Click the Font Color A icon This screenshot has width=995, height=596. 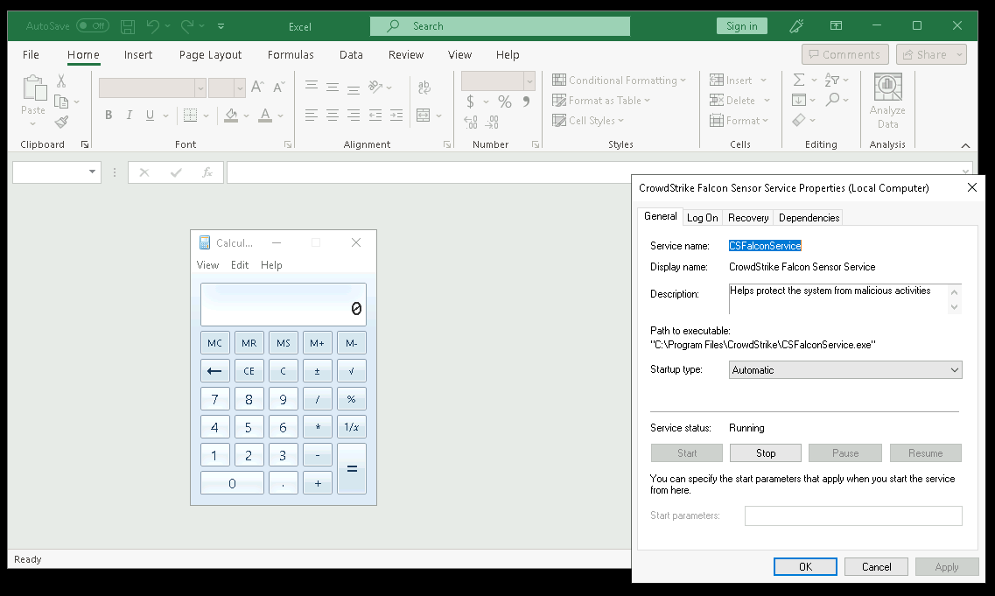pyautogui.click(x=265, y=115)
